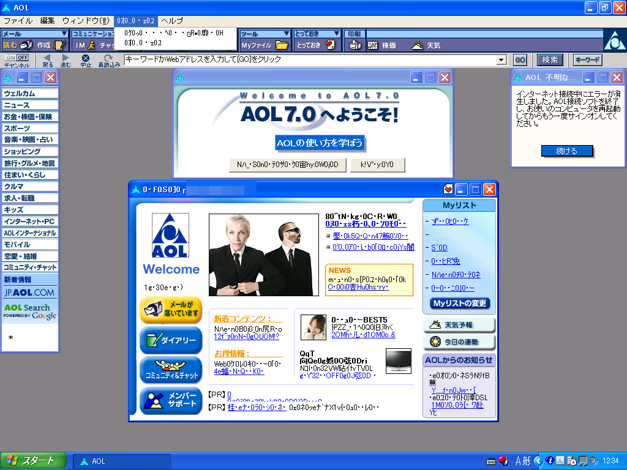
Task: Go forward with the 進む arrow
Action: click(66, 61)
